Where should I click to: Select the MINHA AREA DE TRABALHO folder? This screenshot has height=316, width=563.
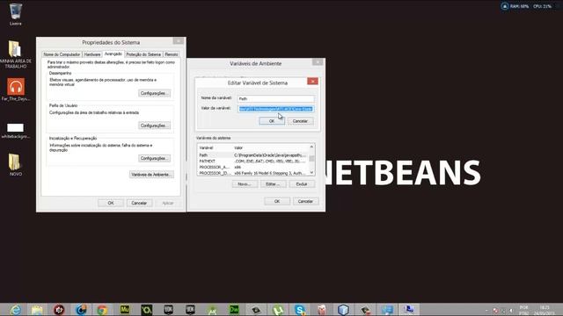tap(16, 54)
